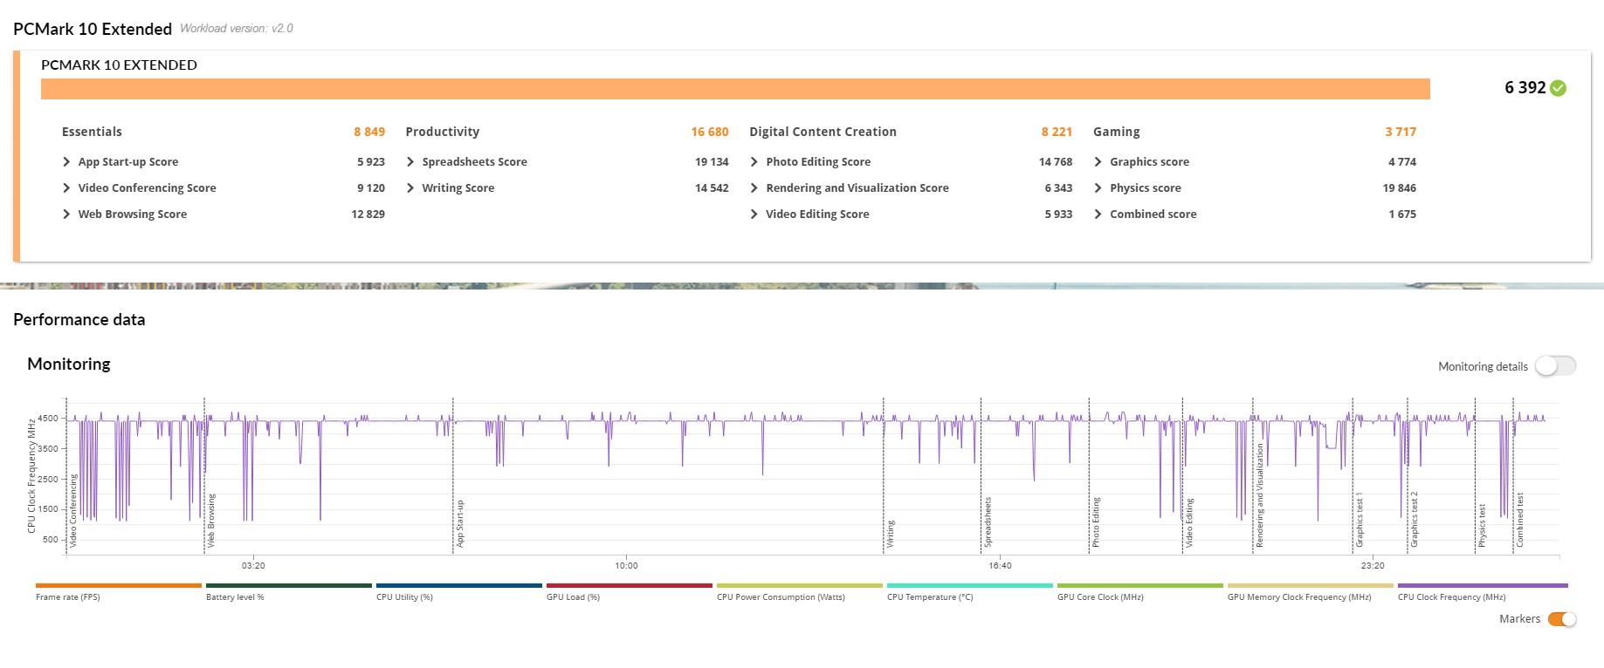The image size is (1604, 668).
Task: Click the Combined score value 1 675
Action: click(1402, 215)
